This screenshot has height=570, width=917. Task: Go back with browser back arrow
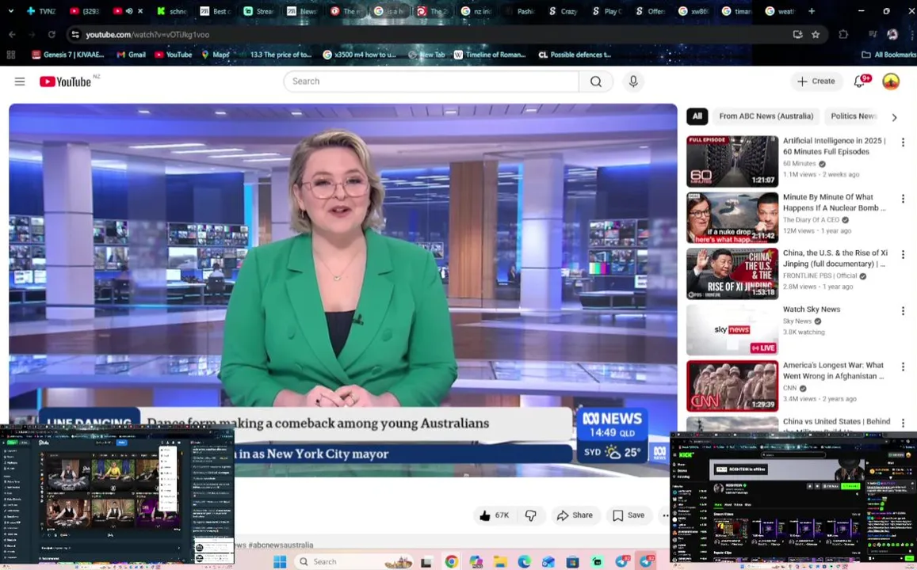coord(12,35)
